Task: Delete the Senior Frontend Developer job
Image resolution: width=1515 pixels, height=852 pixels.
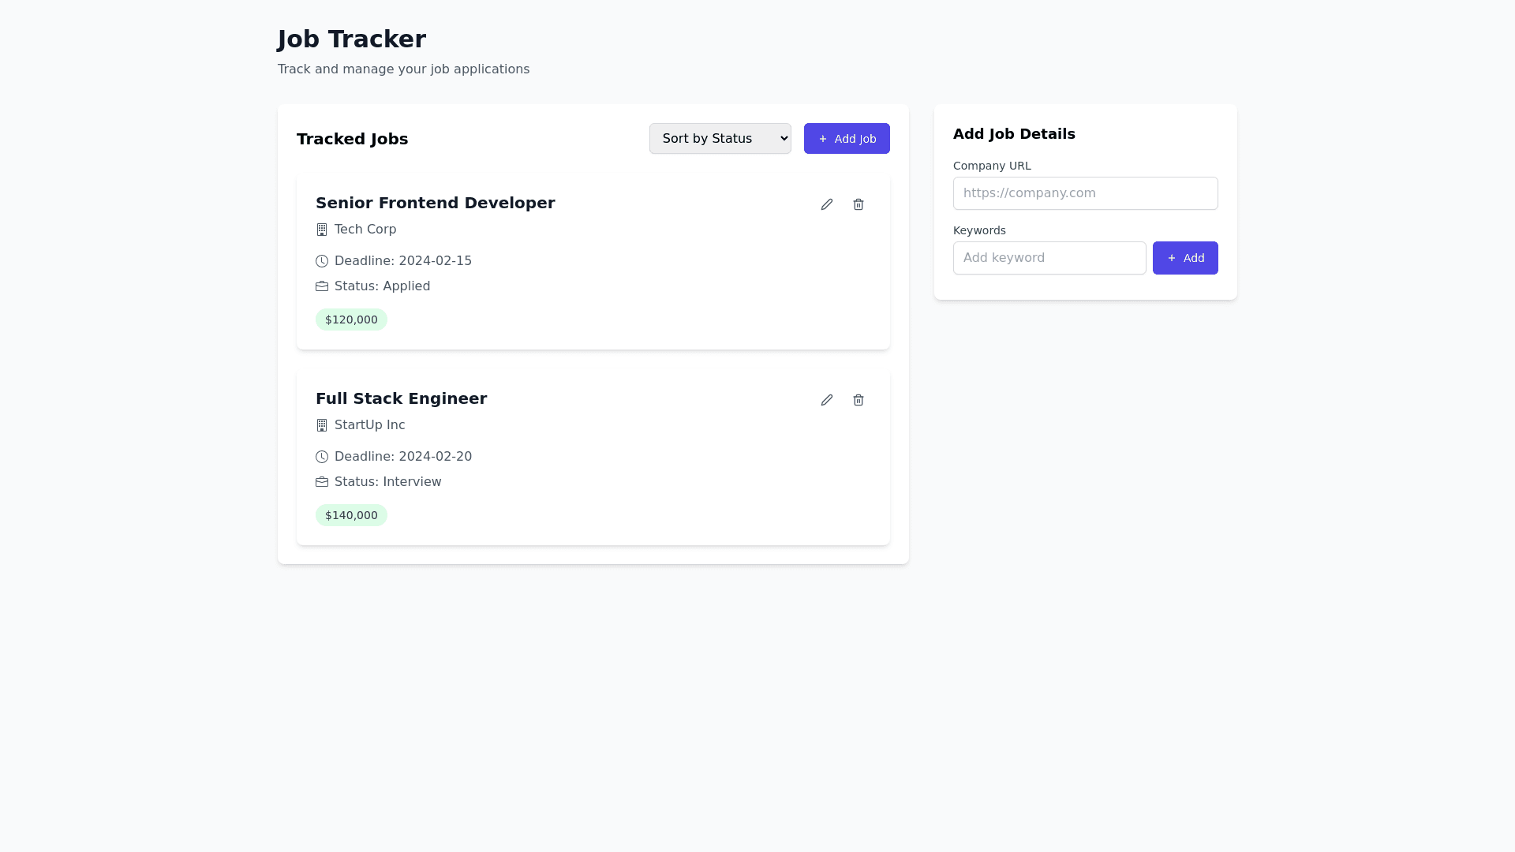Action: pyautogui.click(x=858, y=204)
